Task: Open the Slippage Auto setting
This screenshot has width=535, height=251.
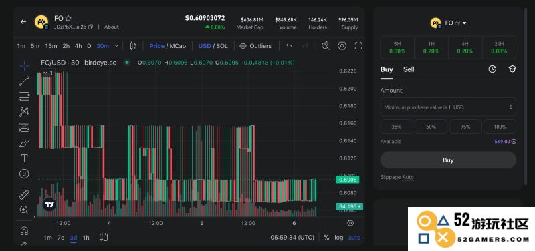Action: coord(397,177)
